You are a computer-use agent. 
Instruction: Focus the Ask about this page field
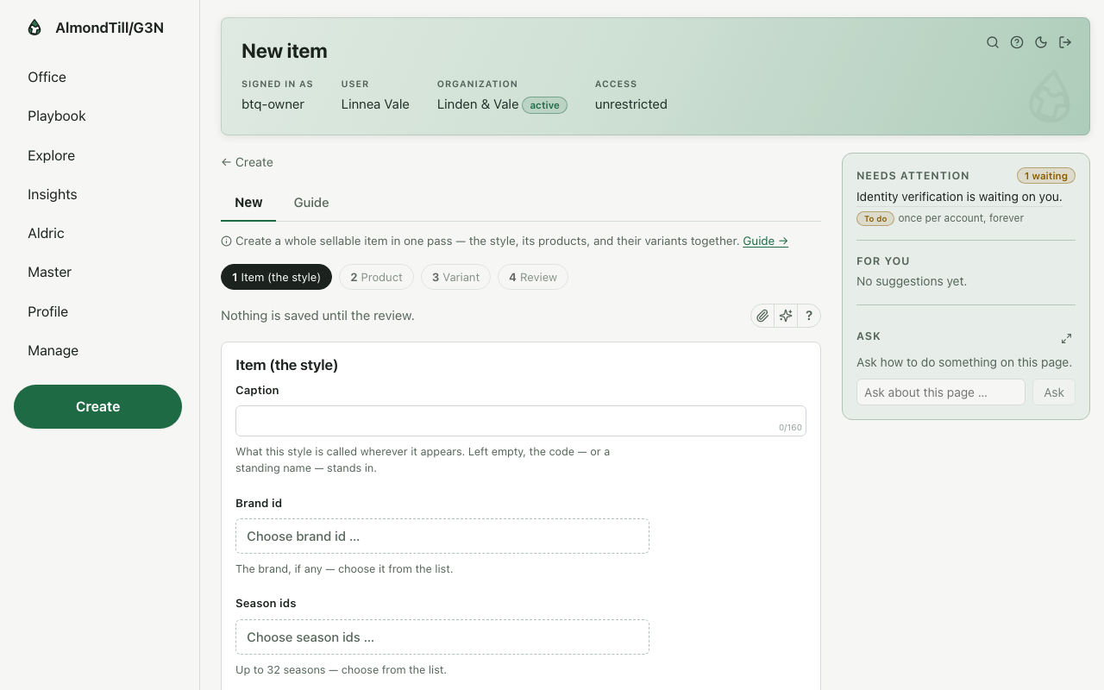coord(941,392)
